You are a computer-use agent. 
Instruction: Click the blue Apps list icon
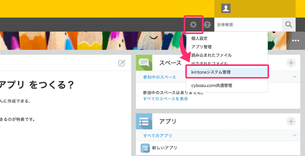point(144,121)
